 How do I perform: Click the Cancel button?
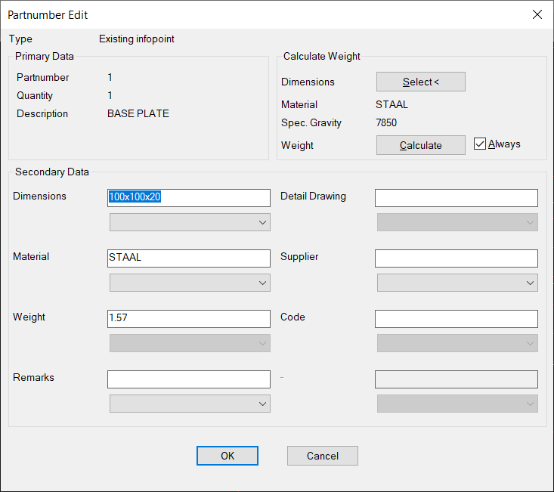[x=322, y=456]
